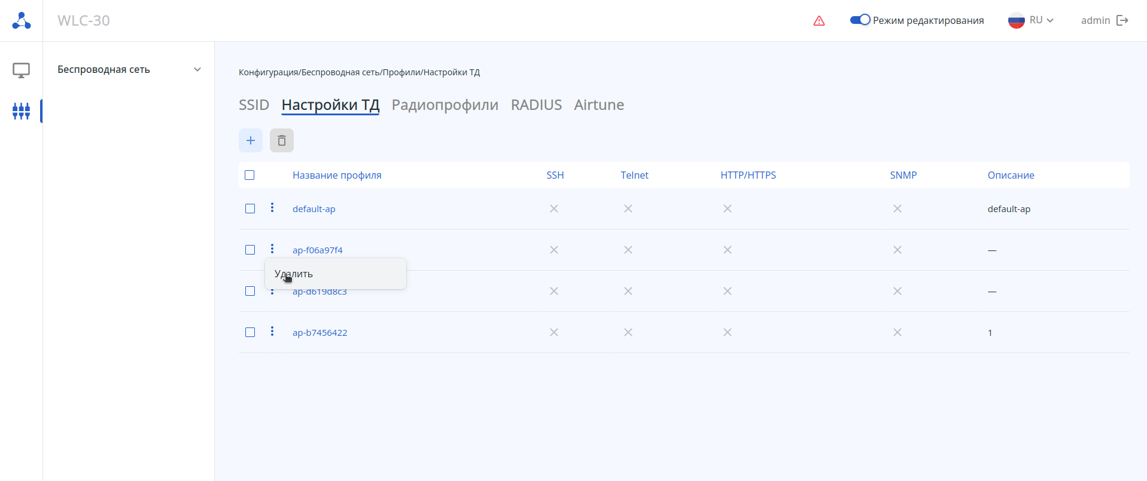Check the select-all header checkbox
Viewport: 1147px width, 481px height.
(x=250, y=175)
